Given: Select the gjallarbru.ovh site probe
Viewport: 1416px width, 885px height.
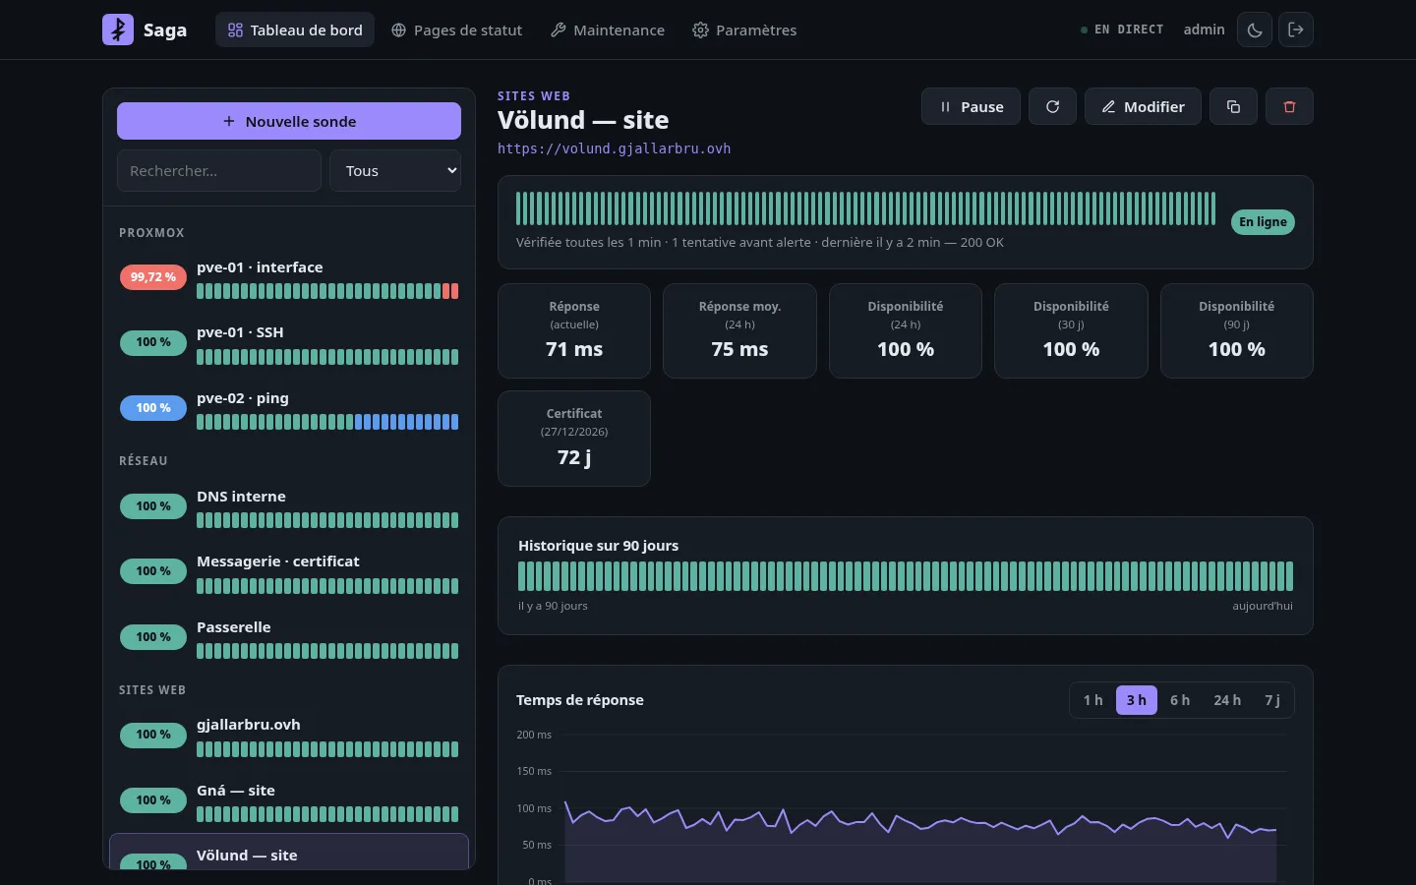Looking at the screenshot, I should pyautogui.click(x=289, y=736).
